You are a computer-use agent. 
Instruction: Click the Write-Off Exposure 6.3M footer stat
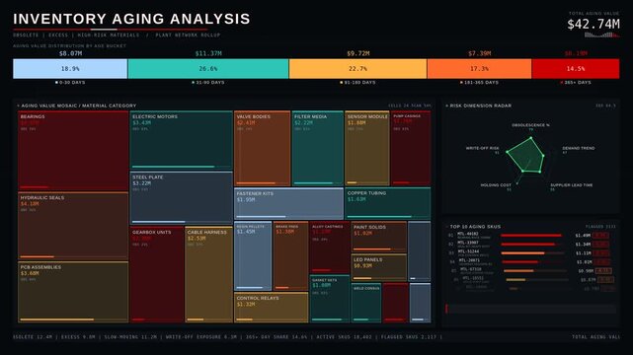pyautogui.click(x=201, y=337)
